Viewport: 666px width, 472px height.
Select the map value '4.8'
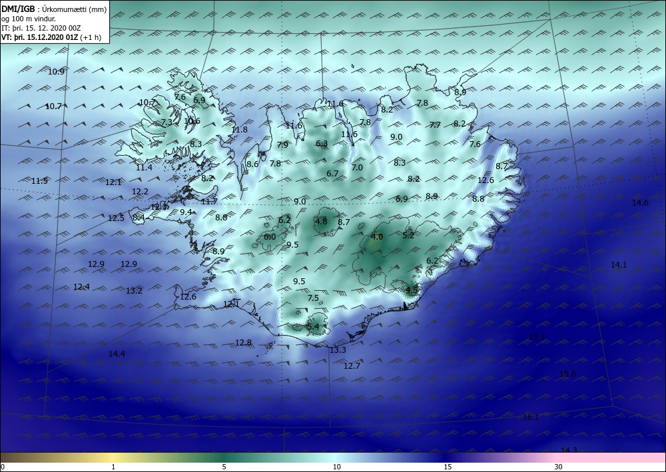321,221
